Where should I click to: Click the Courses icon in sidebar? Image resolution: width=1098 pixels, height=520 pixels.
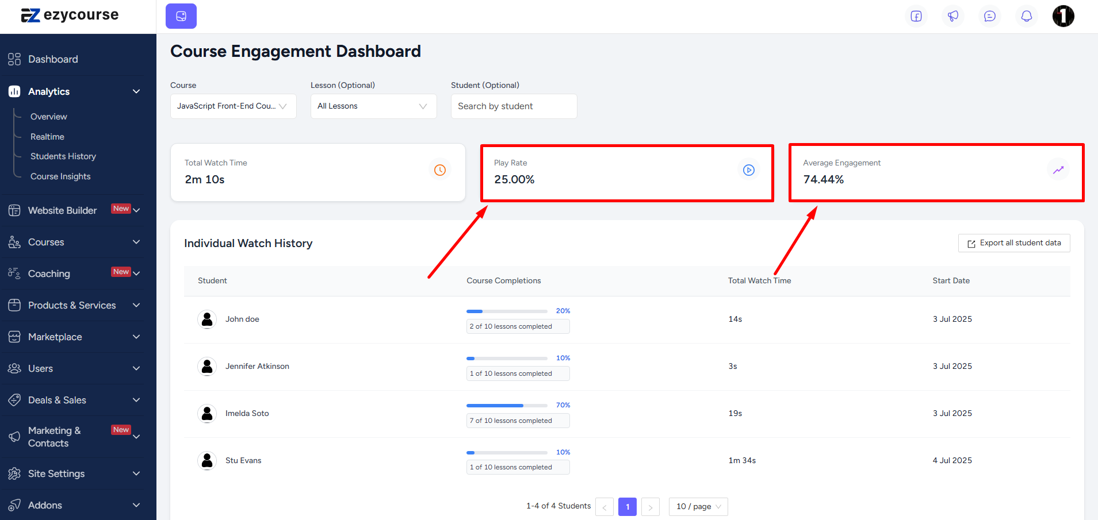pyautogui.click(x=14, y=242)
